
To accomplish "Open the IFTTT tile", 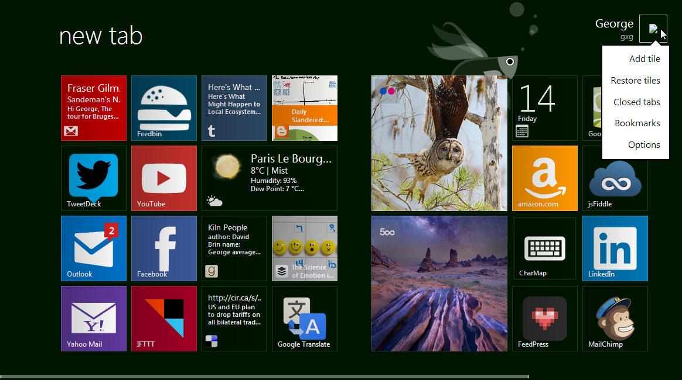I will click(164, 319).
